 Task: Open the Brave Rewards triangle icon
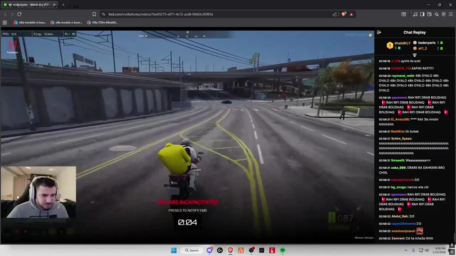351,14
